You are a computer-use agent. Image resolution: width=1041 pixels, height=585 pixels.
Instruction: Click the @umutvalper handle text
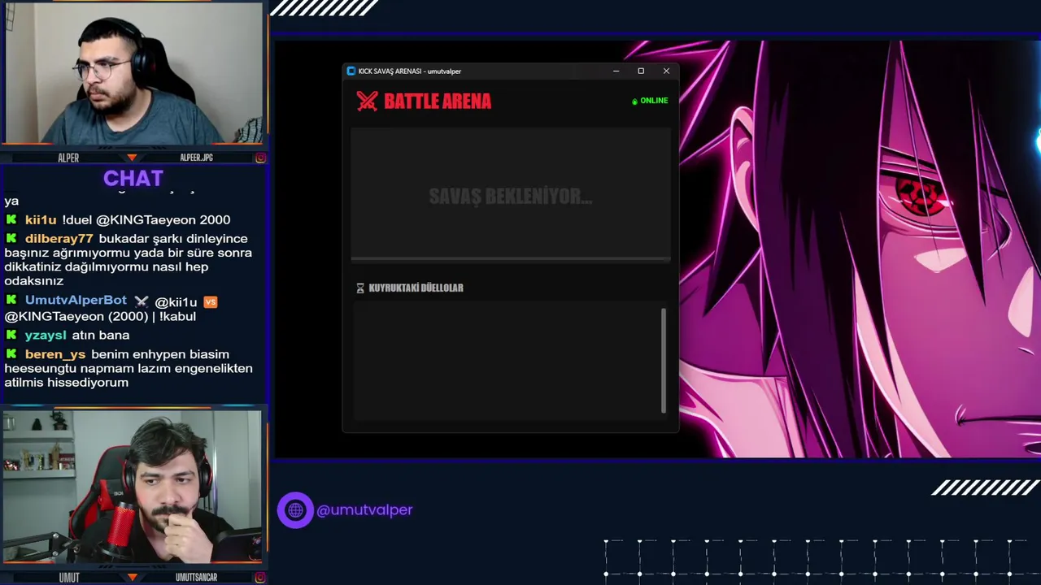click(x=364, y=509)
